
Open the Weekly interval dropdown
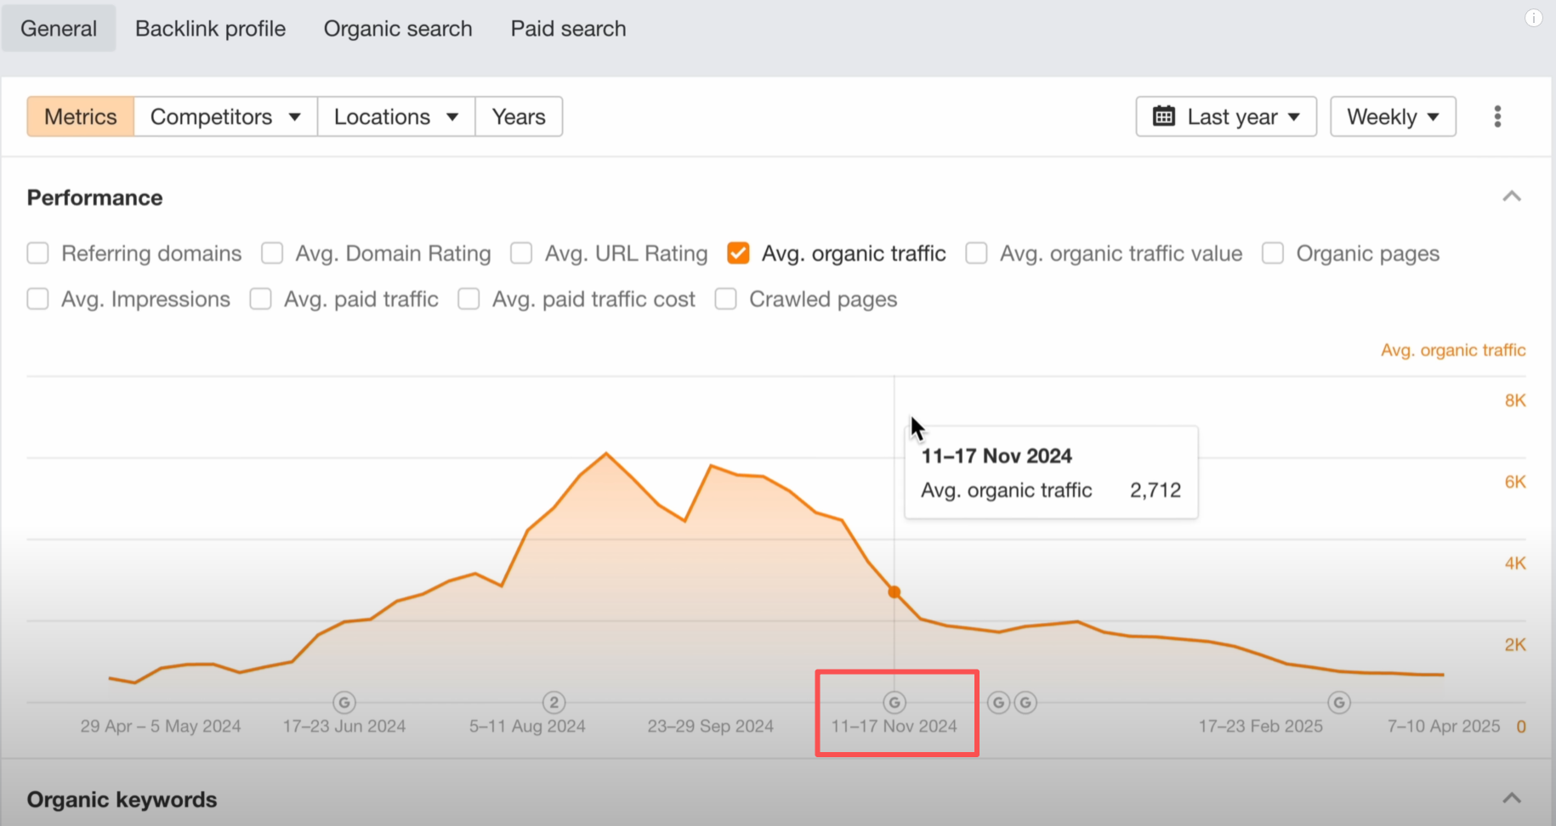coord(1392,116)
